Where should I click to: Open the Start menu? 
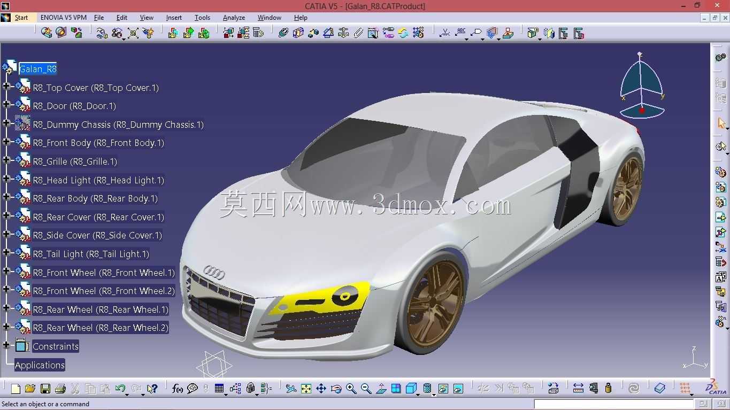(21, 18)
